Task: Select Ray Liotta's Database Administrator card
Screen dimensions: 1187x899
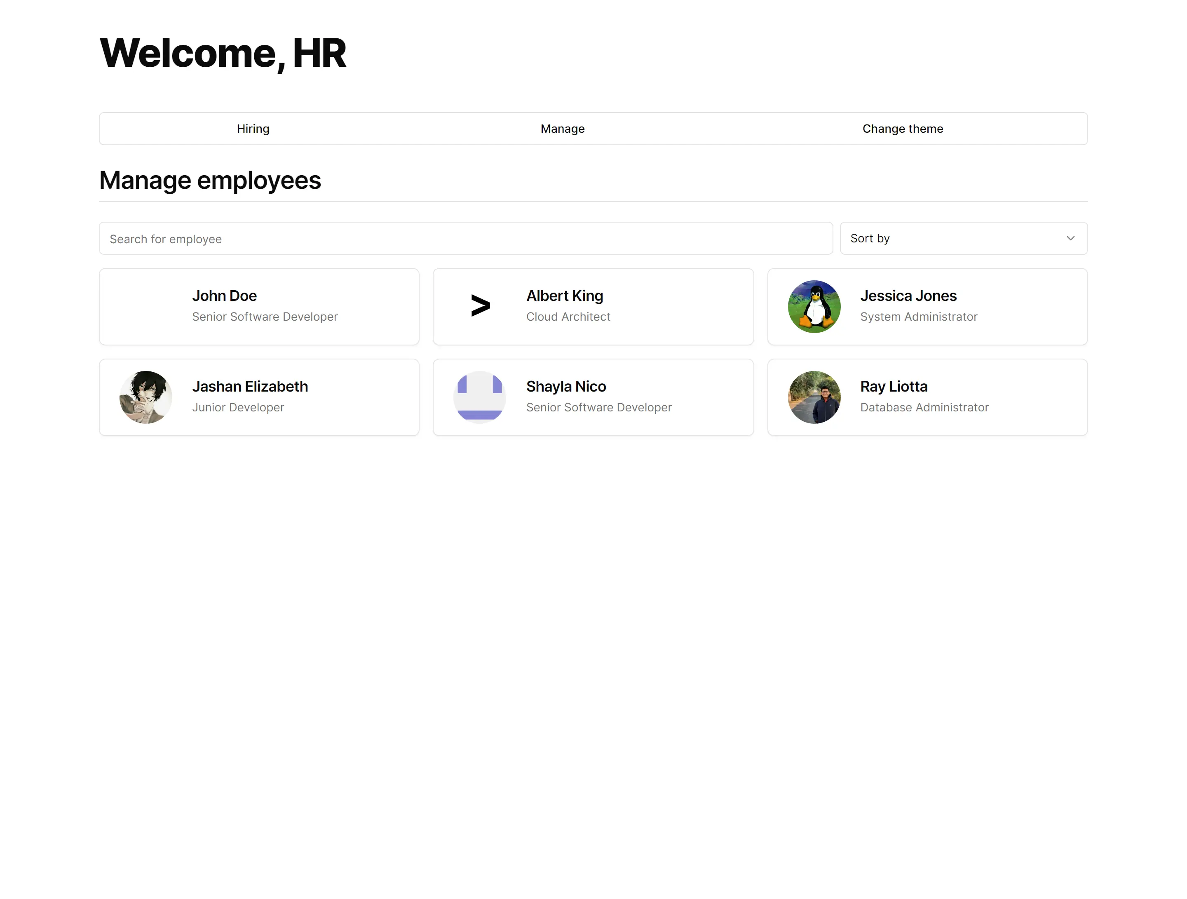Action: (927, 397)
